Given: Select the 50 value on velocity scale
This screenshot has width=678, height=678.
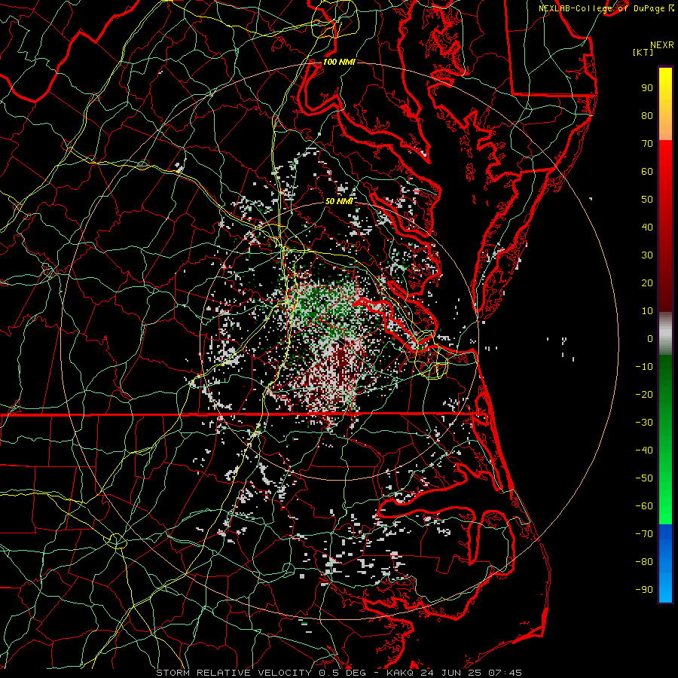Looking at the screenshot, I should (647, 200).
